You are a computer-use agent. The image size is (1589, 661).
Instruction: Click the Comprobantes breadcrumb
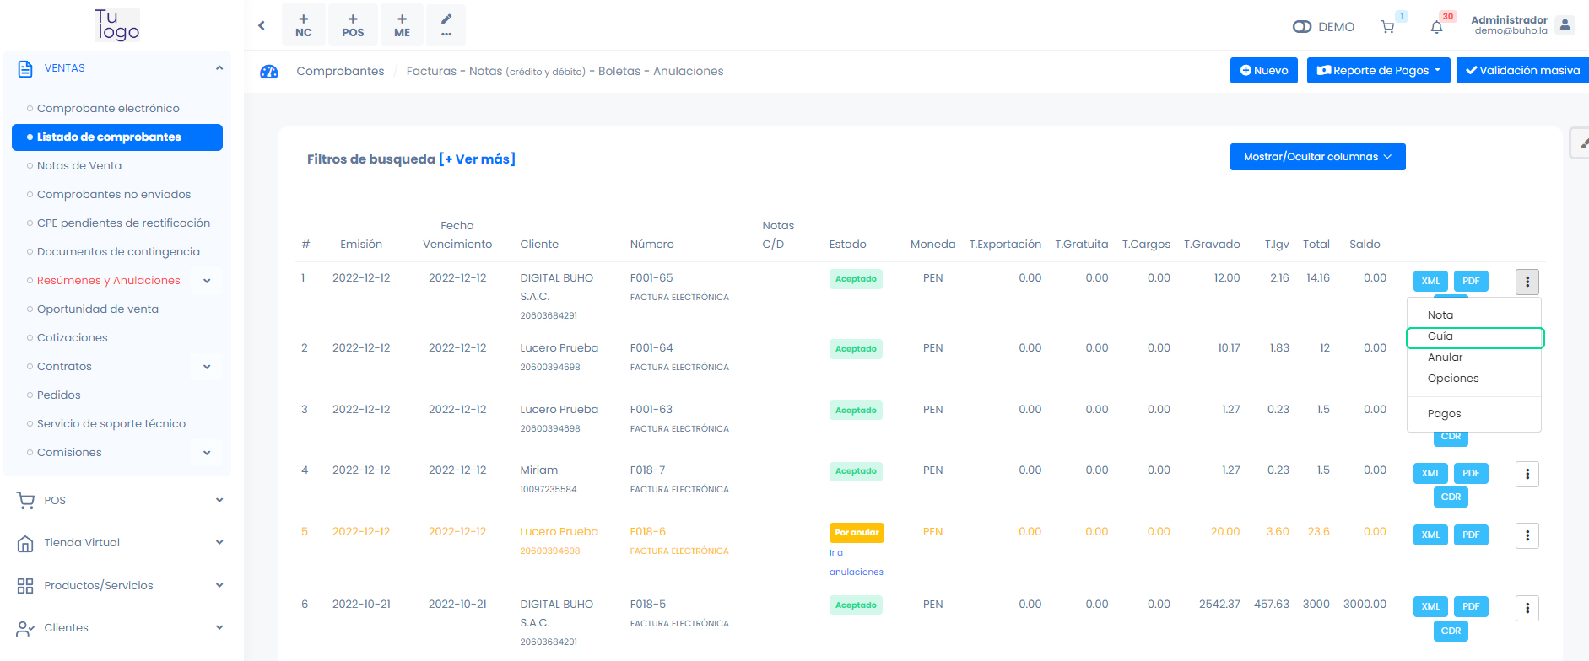point(340,72)
